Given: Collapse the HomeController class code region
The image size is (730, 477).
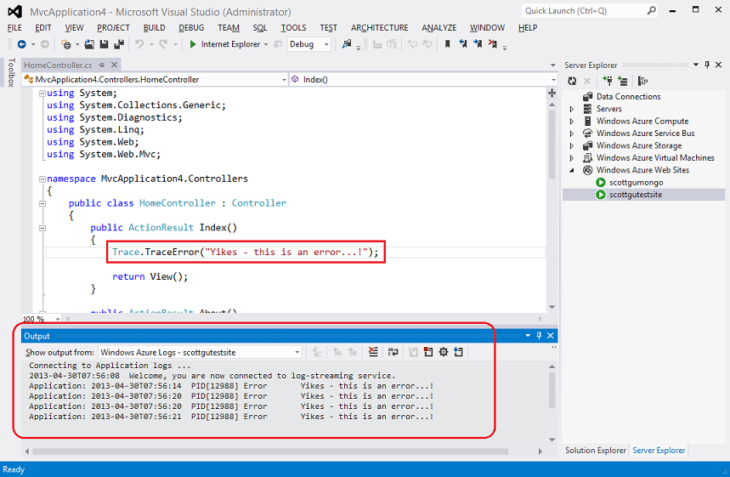Looking at the screenshot, I should point(42,203).
